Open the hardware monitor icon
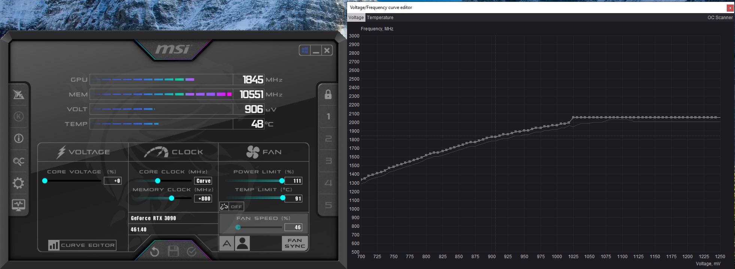The image size is (735, 269). (x=18, y=205)
